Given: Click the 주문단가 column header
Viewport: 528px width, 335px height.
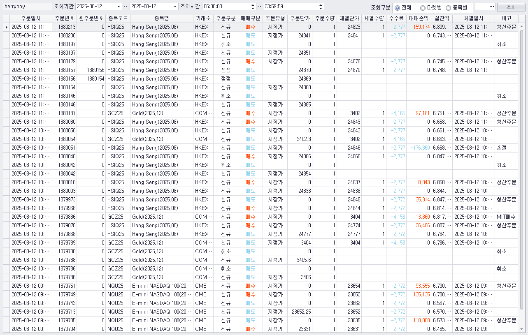Looking at the screenshot, I should 300,18.
